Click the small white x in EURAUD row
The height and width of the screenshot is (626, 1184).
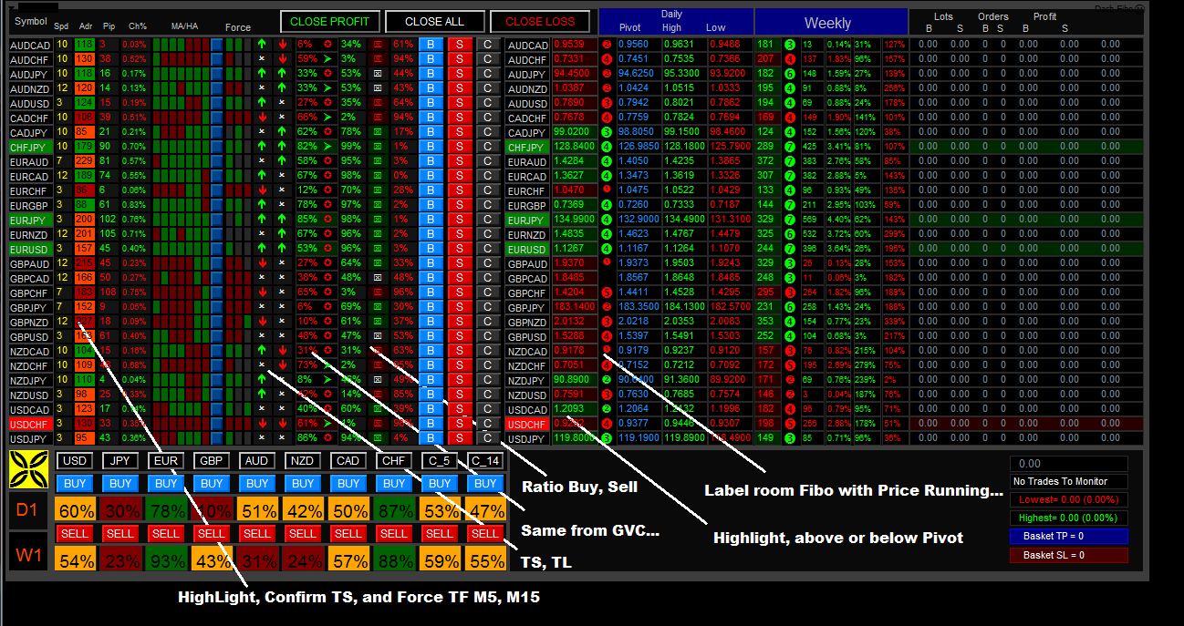(262, 161)
